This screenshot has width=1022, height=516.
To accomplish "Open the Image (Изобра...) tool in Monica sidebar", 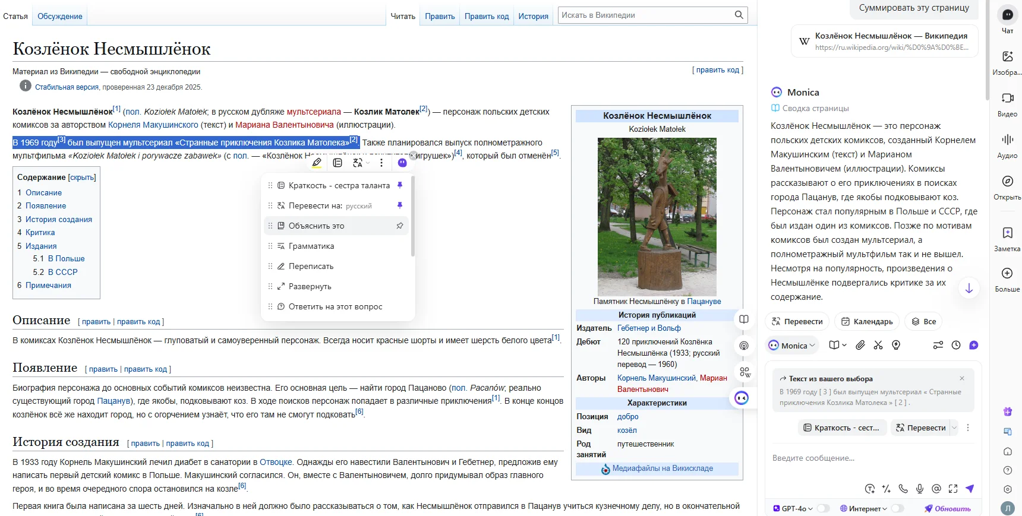I will (1007, 56).
